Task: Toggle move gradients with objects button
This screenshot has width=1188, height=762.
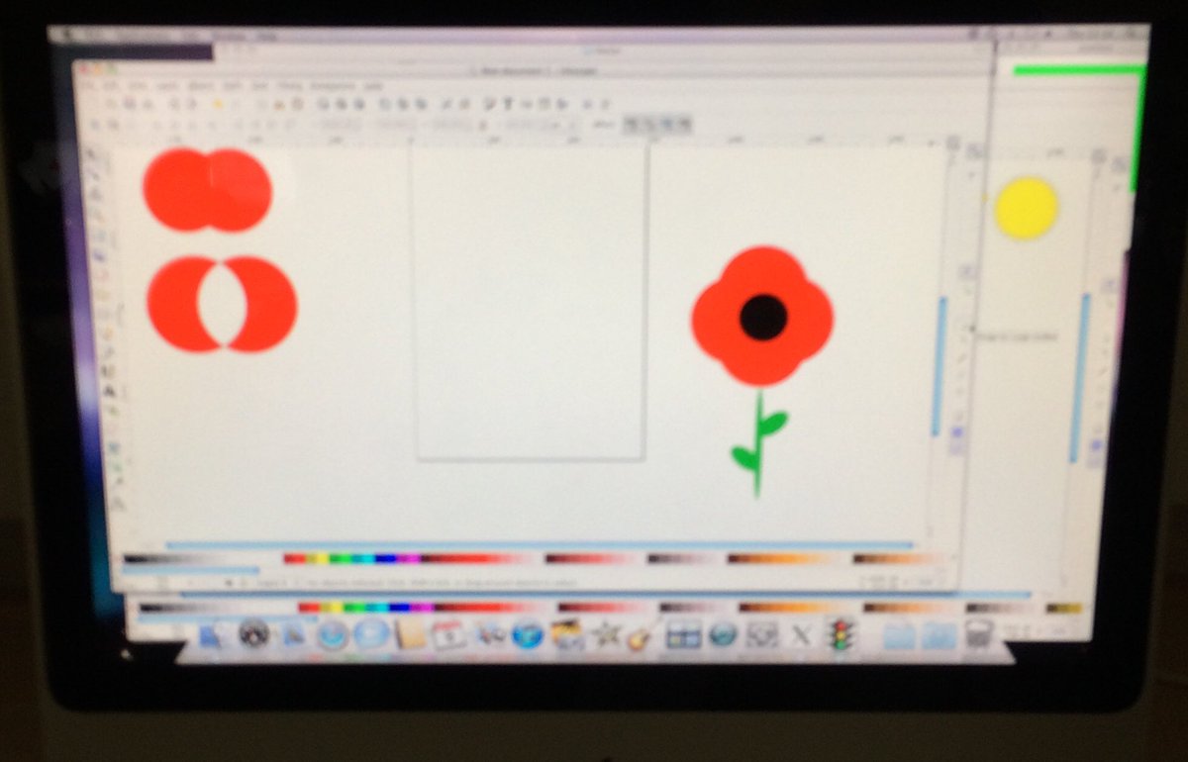Action: (x=668, y=125)
